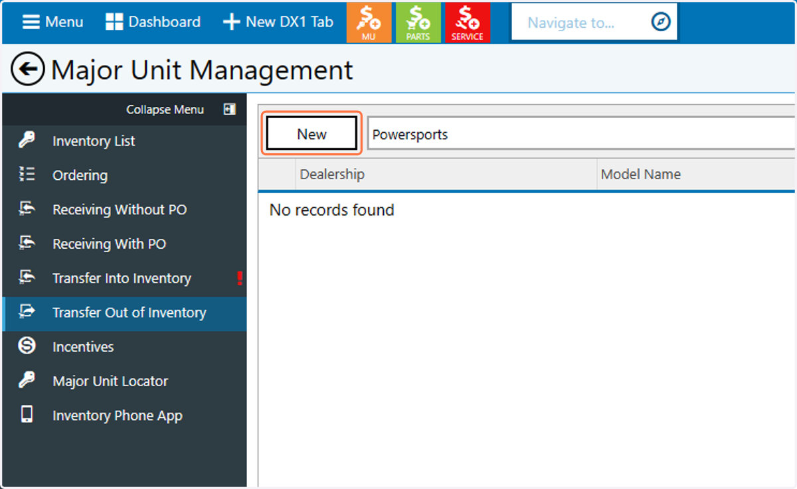Click the phone icon for Inventory Phone App
The height and width of the screenshot is (489, 797).
pyautogui.click(x=27, y=415)
